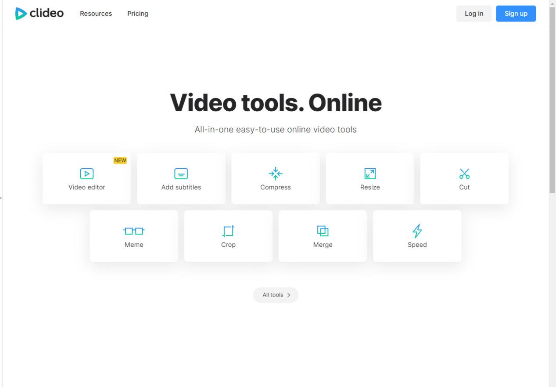Viewport: 556px width, 387px height.
Task: Click the Sign up button
Action: pos(516,14)
